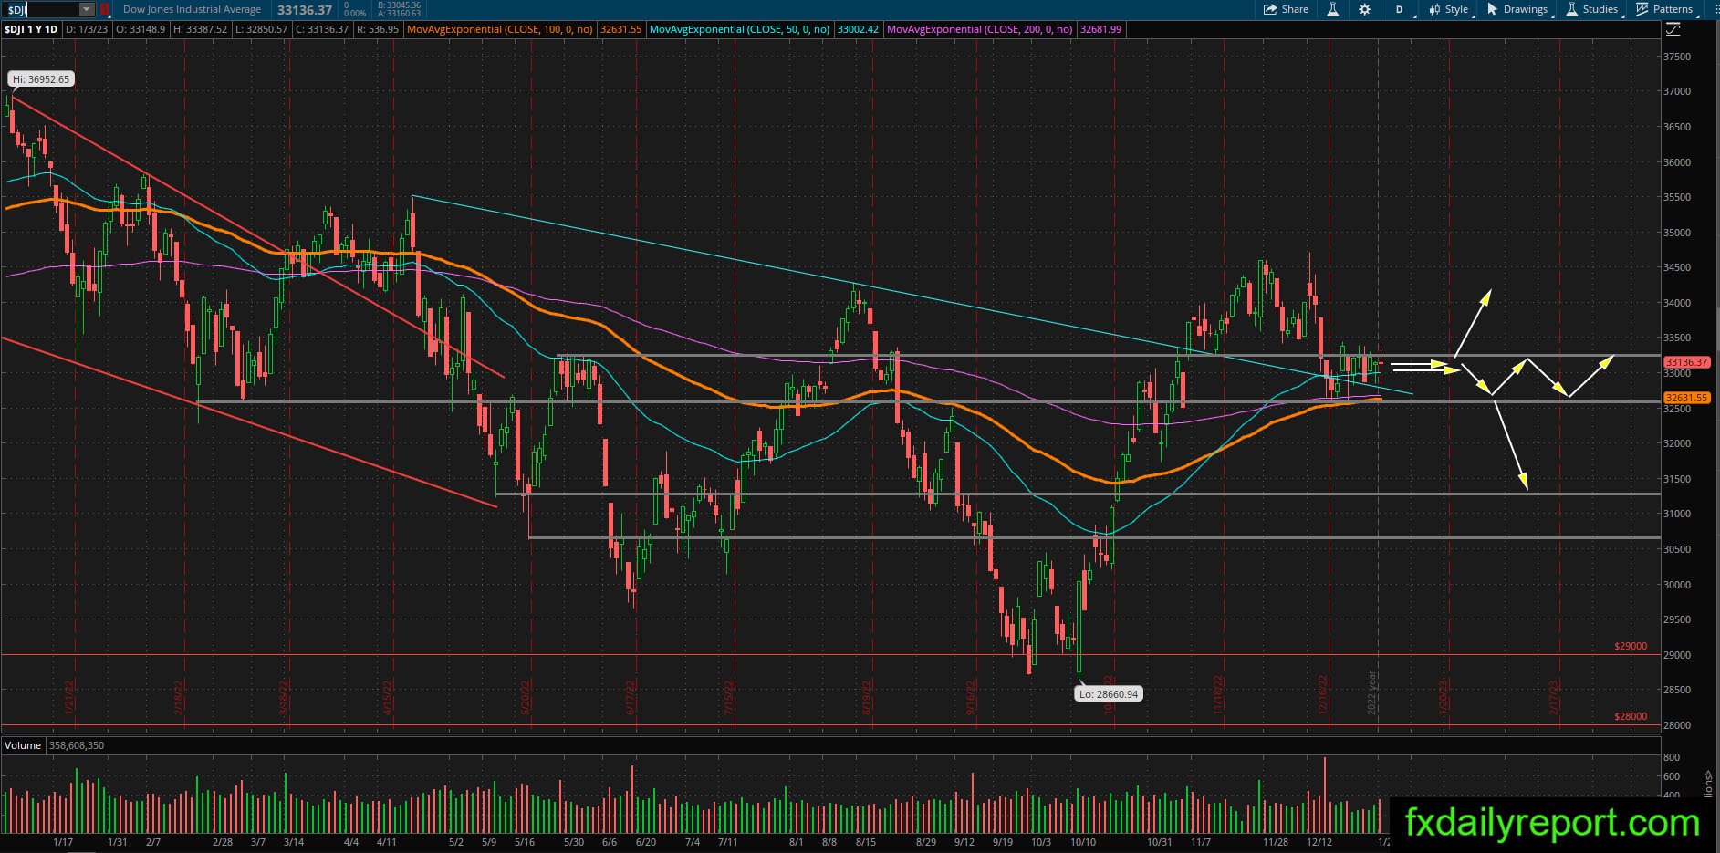Screen dimensions: 1720x853
Task: Click the 8/15 date on the time axis
Action: (865, 842)
